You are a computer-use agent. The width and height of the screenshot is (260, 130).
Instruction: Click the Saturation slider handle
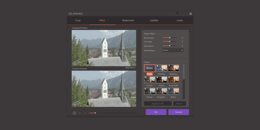170,46
